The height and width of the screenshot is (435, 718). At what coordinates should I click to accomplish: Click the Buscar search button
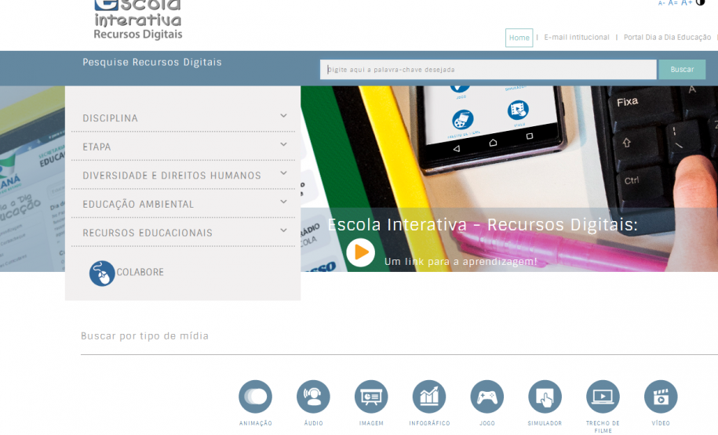(682, 70)
